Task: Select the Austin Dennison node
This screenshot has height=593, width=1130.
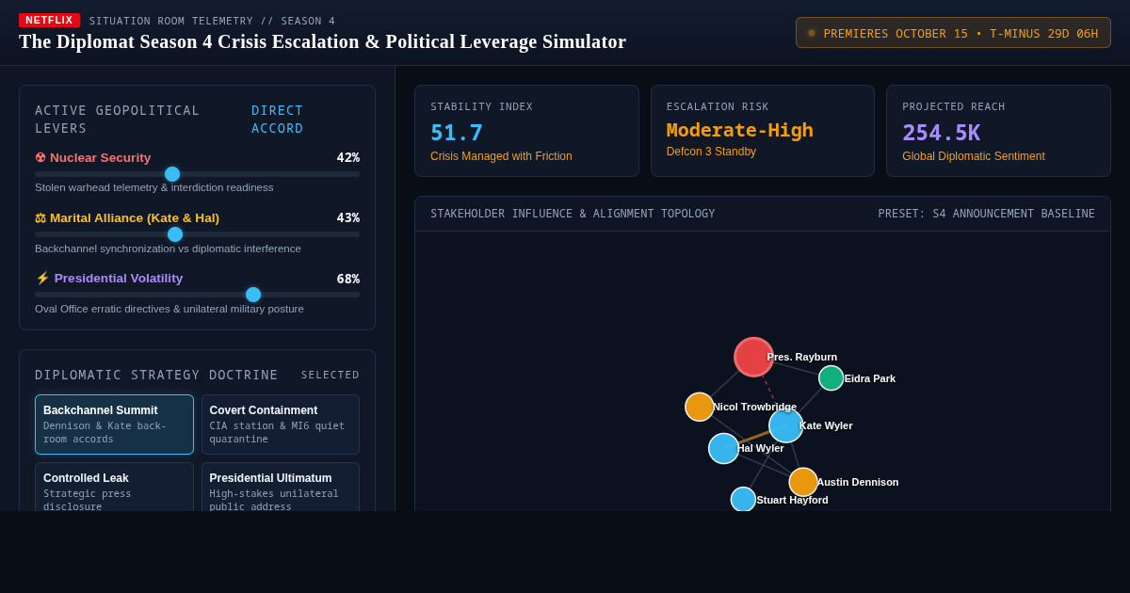Action: (x=803, y=482)
